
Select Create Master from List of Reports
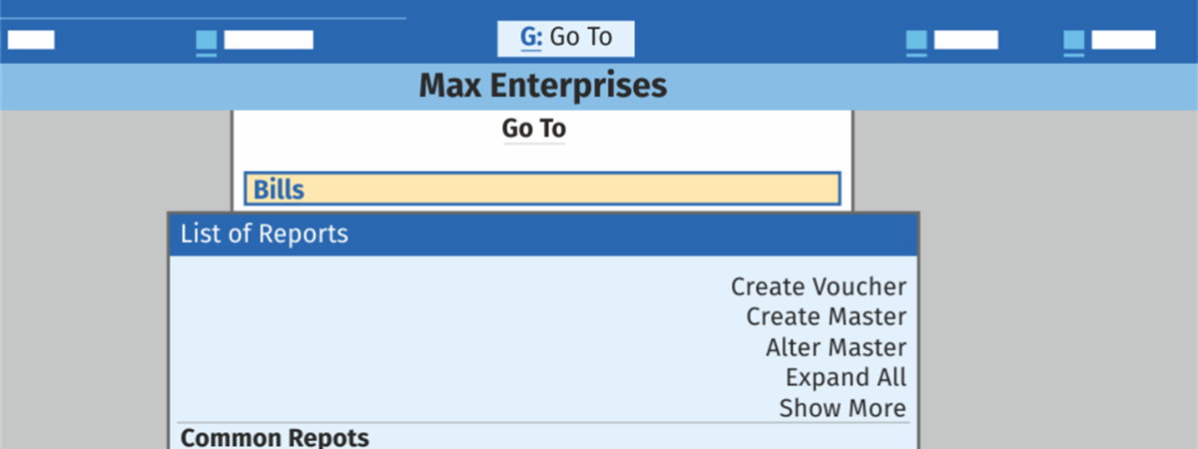[x=826, y=317]
